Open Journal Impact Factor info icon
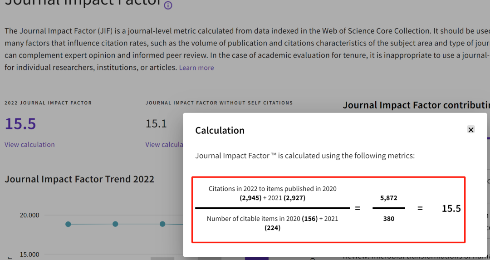The width and height of the screenshot is (490, 260). (168, 5)
